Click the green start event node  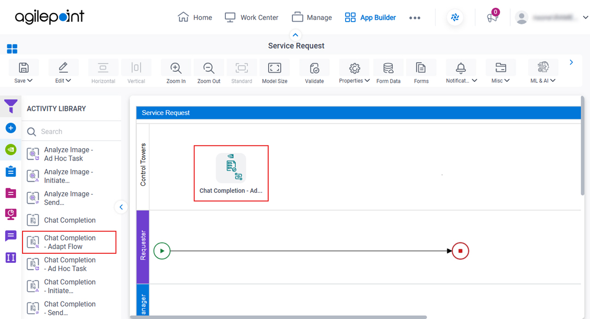tap(162, 251)
